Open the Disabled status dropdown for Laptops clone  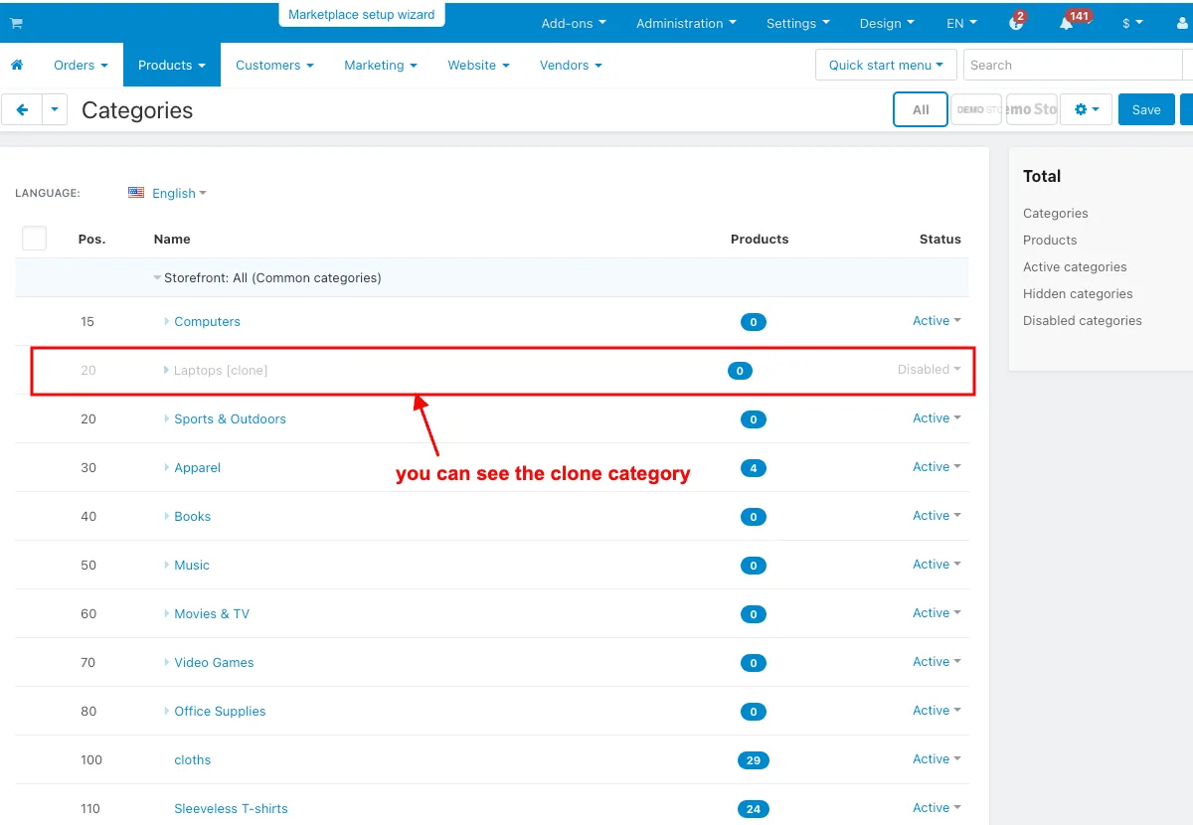(x=929, y=369)
